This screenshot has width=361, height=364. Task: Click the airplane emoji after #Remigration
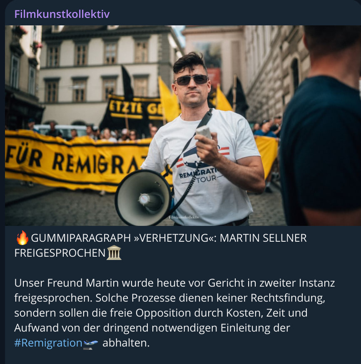91,343
